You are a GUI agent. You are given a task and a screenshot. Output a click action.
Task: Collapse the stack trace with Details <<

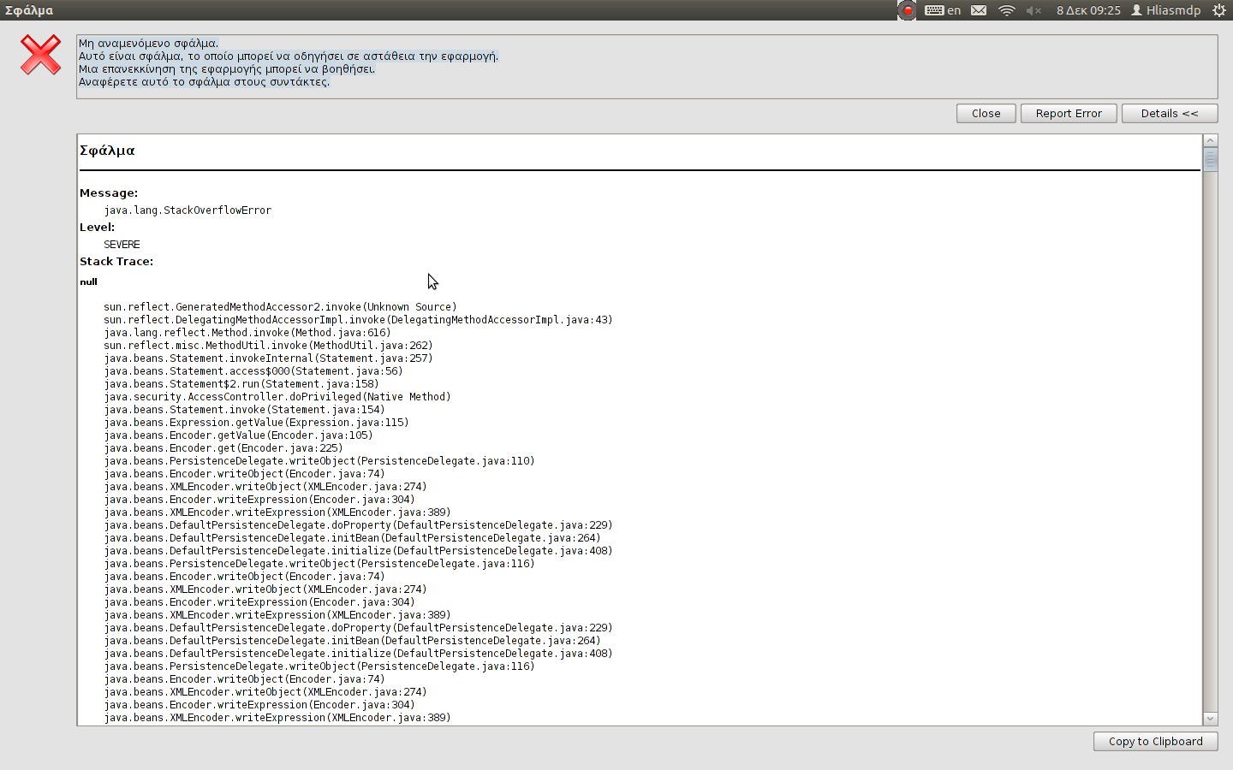click(x=1169, y=113)
